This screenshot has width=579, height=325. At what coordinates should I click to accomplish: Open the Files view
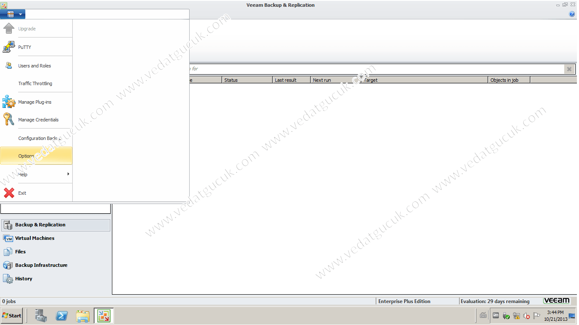(56, 252)
